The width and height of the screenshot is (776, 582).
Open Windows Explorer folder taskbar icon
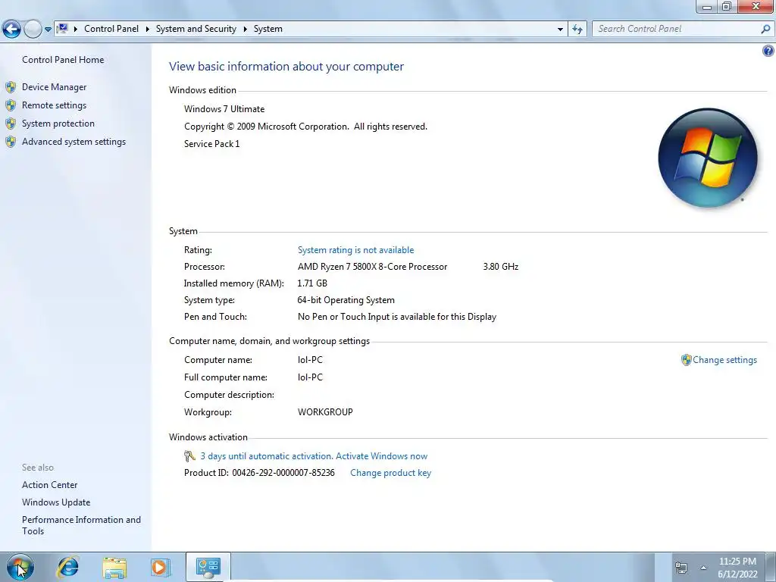(114, 568)
